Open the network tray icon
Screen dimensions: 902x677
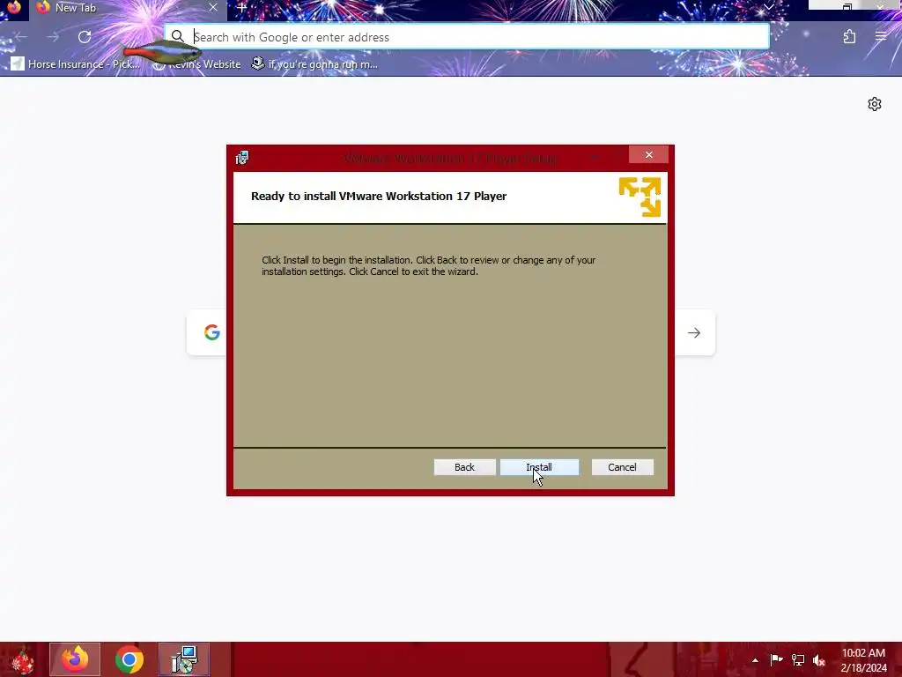798,659
